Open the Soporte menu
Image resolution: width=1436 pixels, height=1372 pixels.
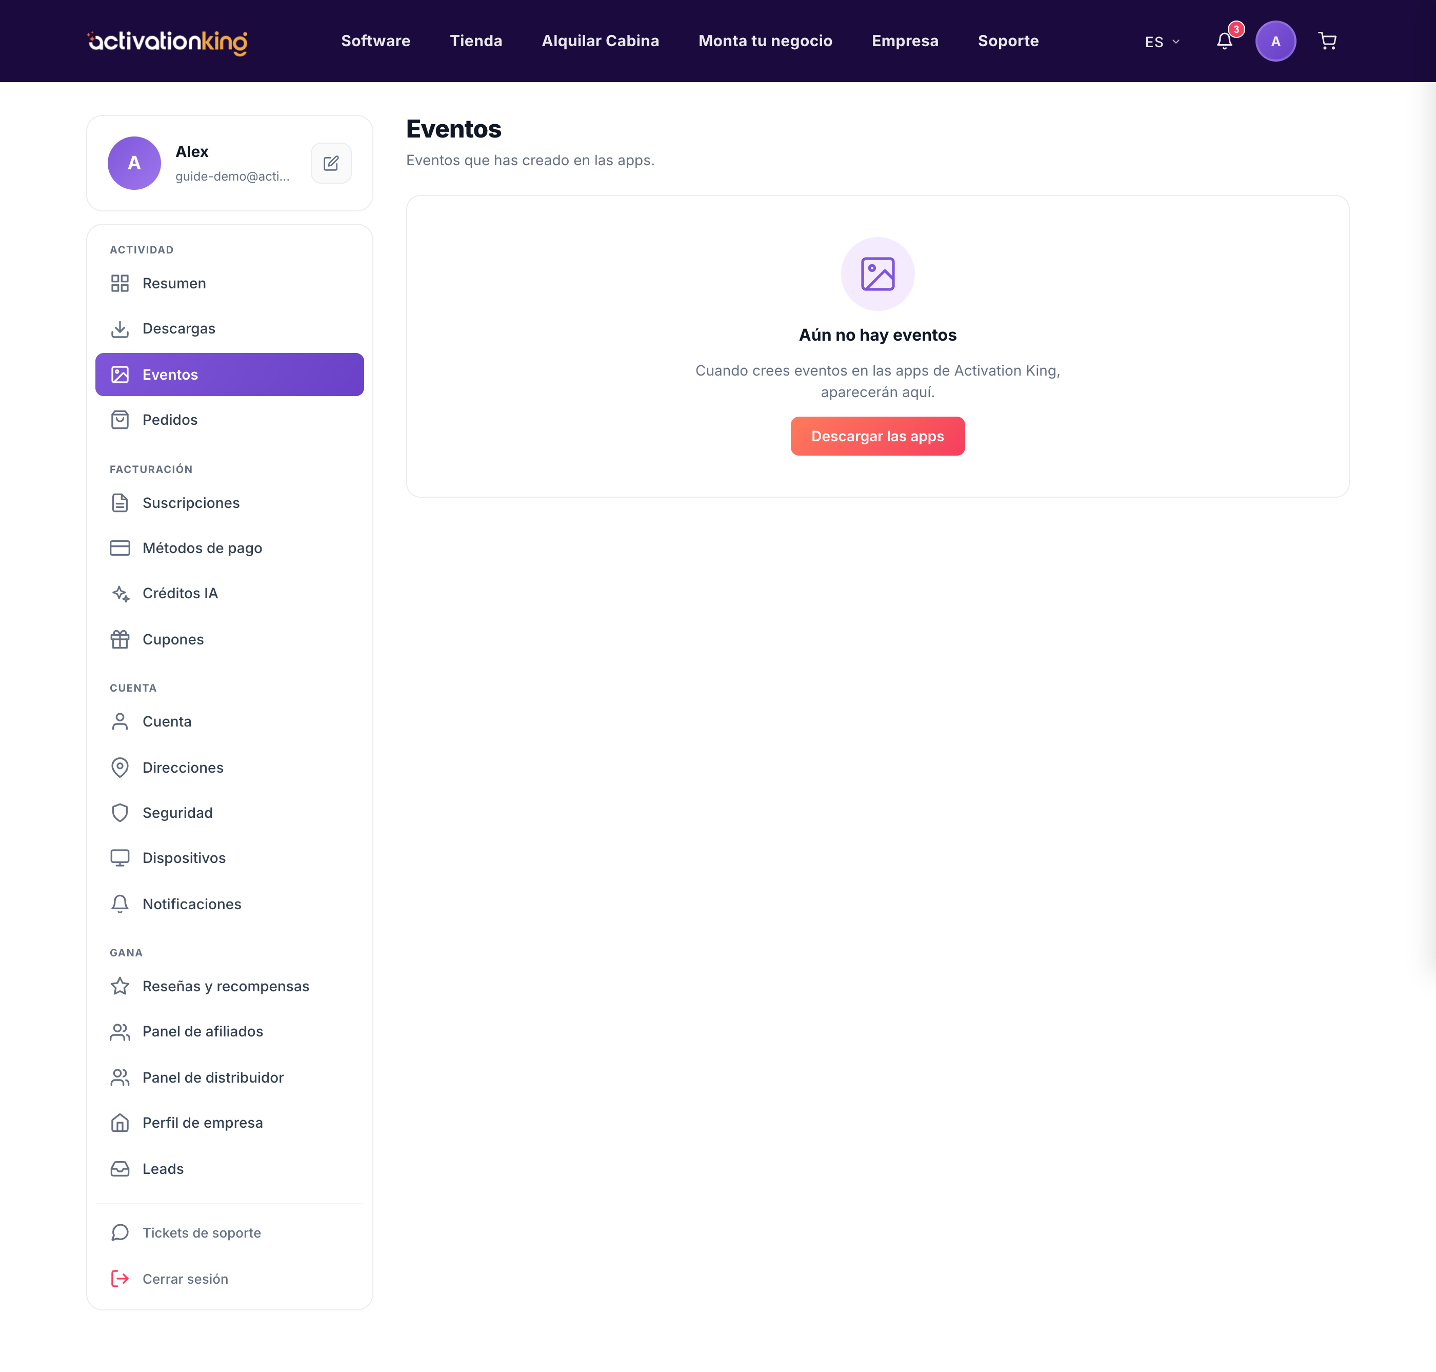[x=1008, y=41]
